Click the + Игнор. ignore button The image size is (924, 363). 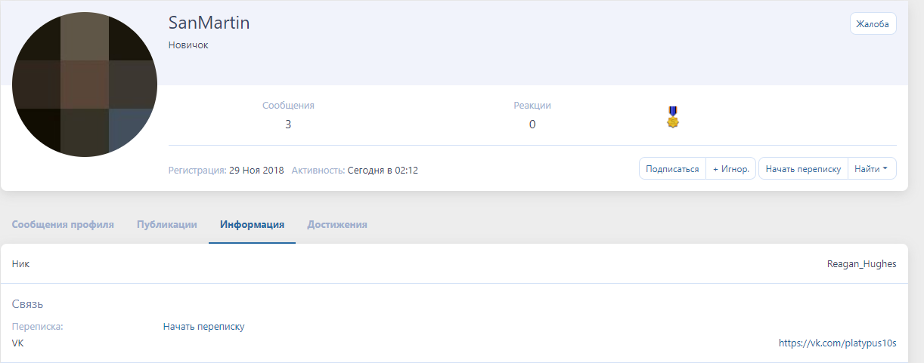pos(730,169)
